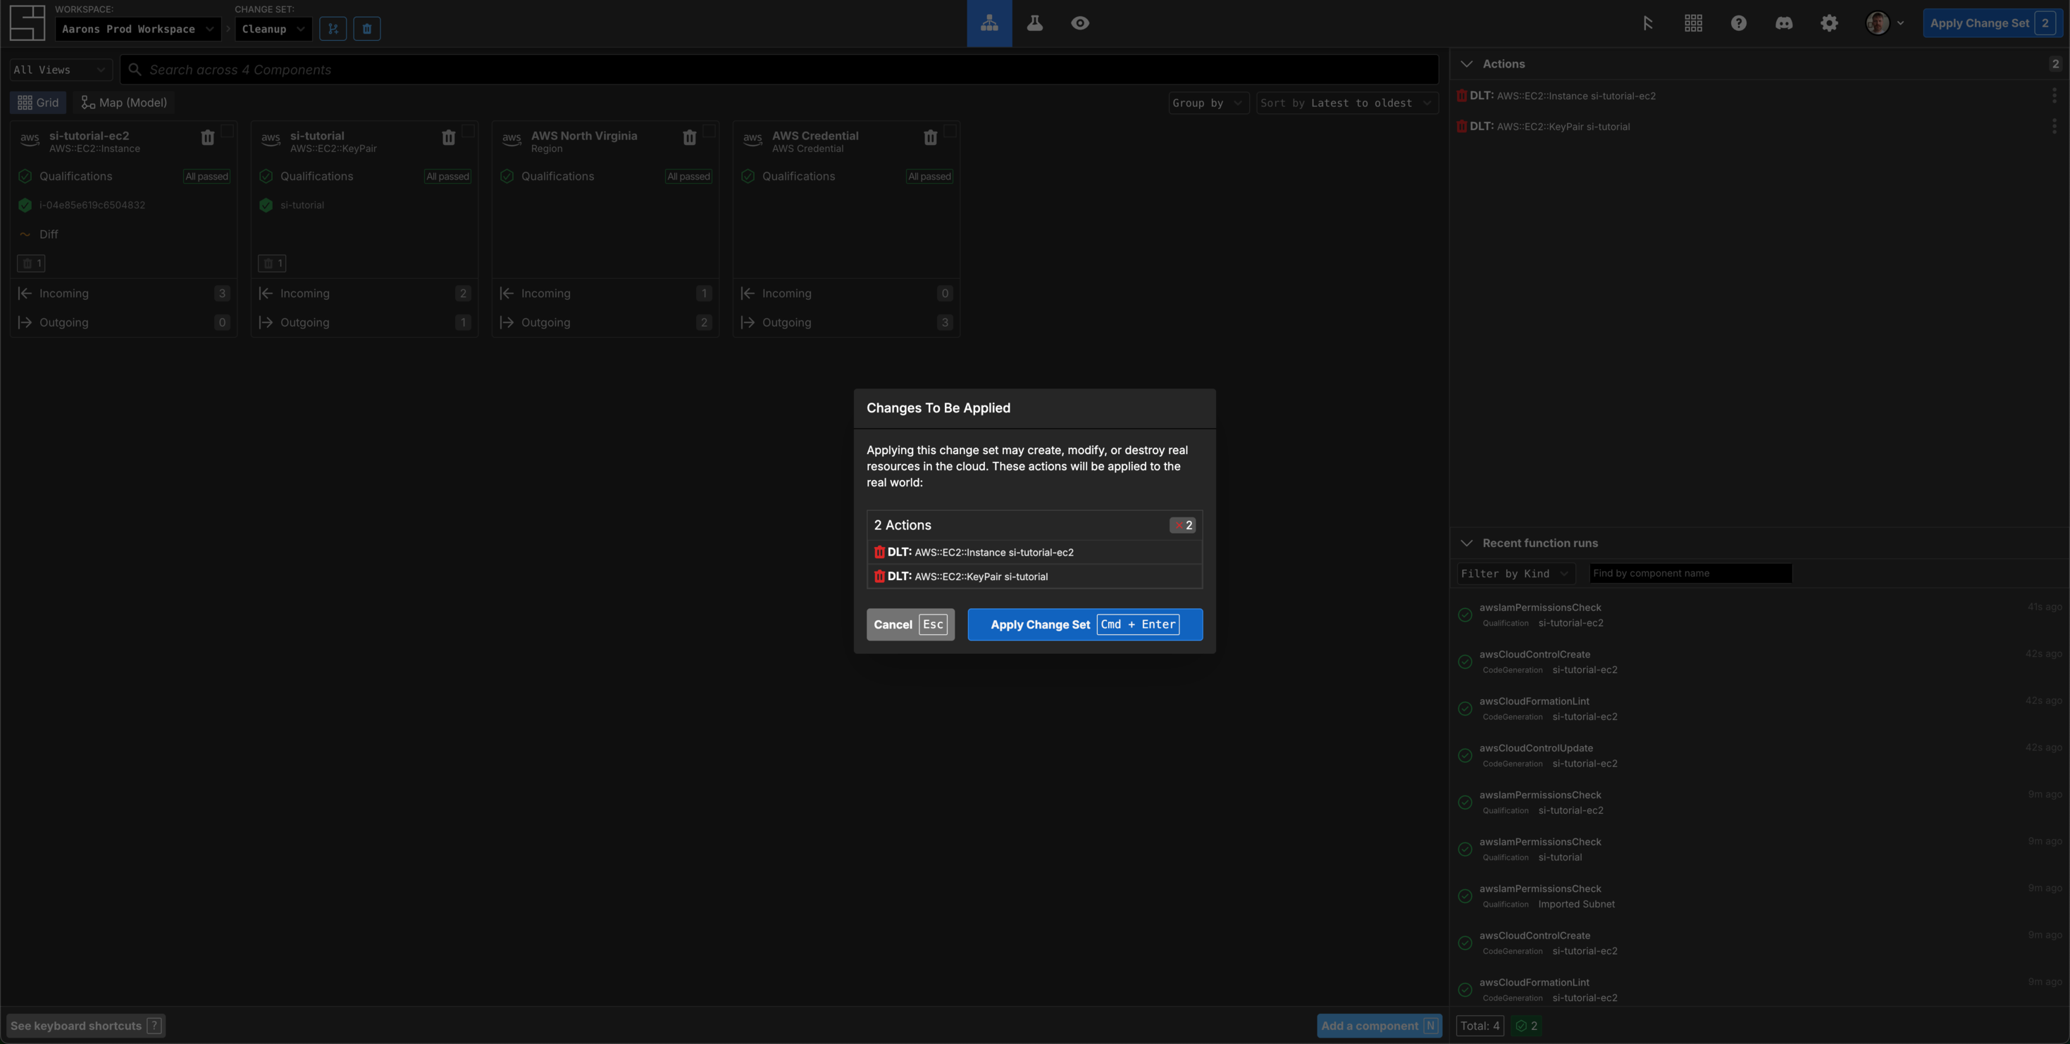The height and width of the screenshot is (1044, 2070).
Task: Select DLT AWS::EC2::Instance row in the dialog
Action: coord(1034,553)
